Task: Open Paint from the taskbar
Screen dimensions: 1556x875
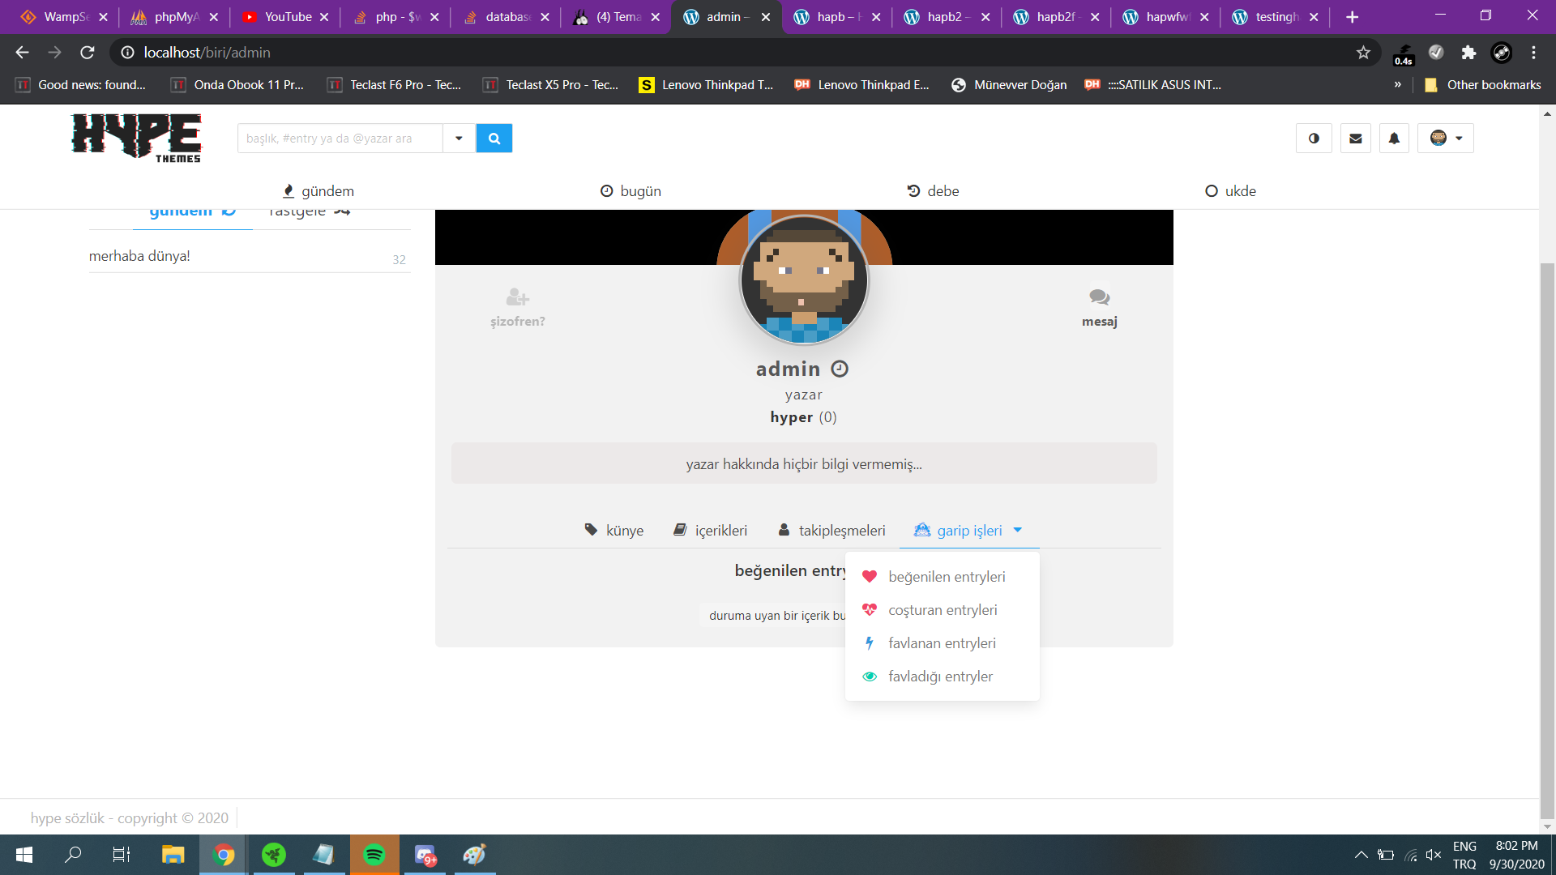Action: pos(474,855)
